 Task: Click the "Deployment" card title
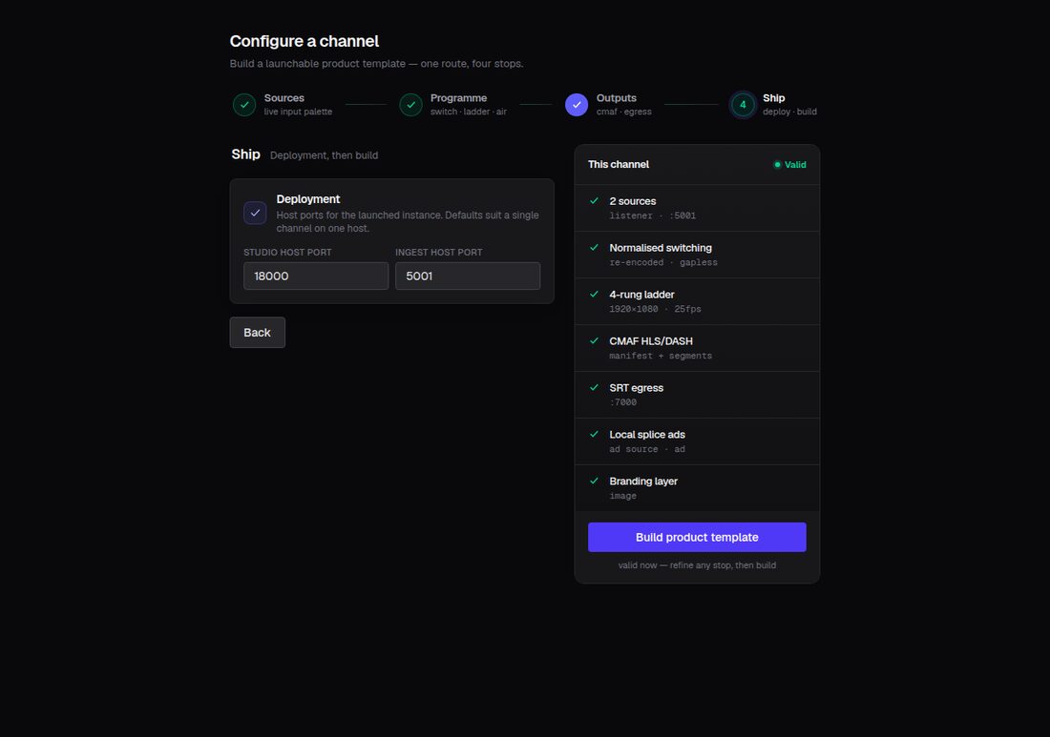(x=308, y=199)
